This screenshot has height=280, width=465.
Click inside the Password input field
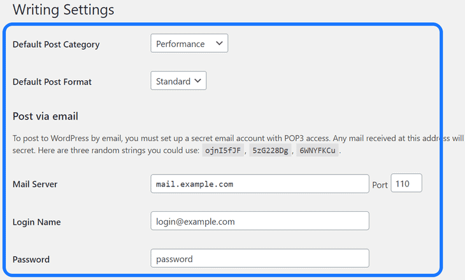pos(260,259)
